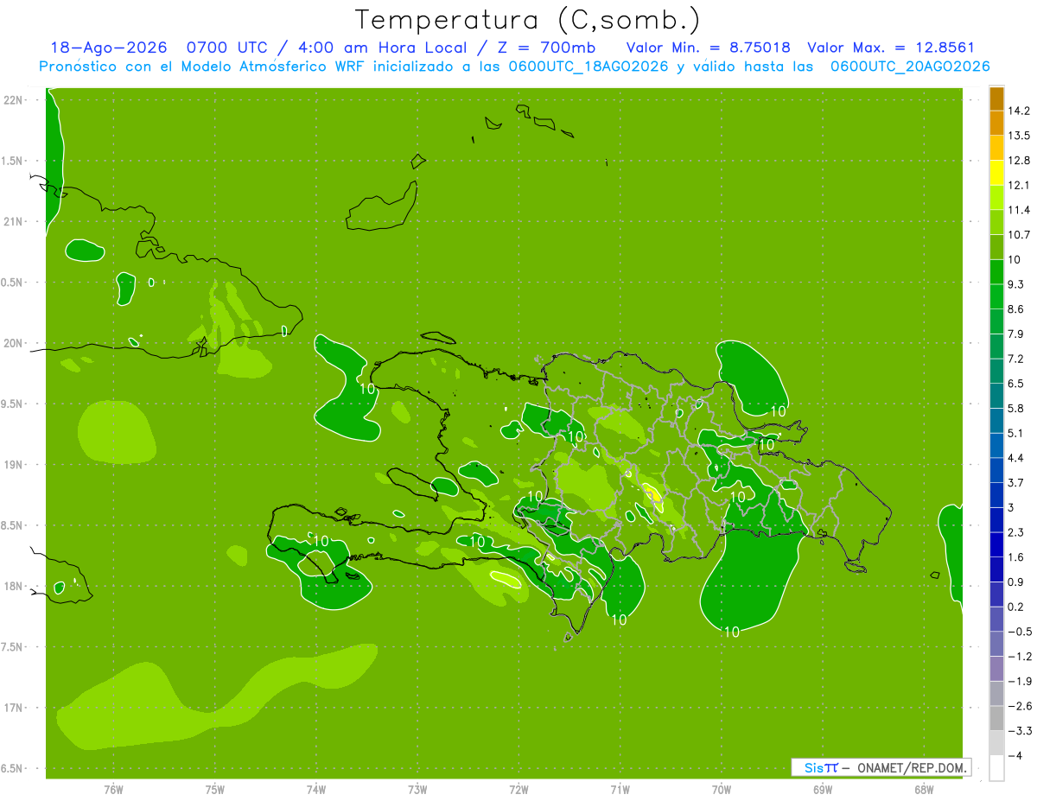
Task: Click the "-4" colorbar value
Action: coord(1015,755)
